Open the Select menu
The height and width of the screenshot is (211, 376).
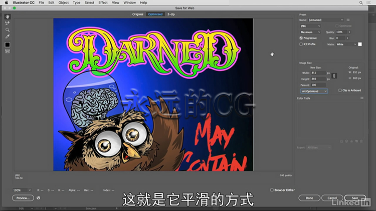(x=89, y=2)
